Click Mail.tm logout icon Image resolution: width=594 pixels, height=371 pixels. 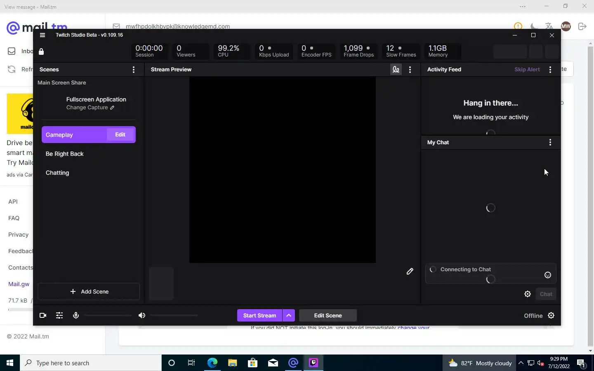point(582,26)
